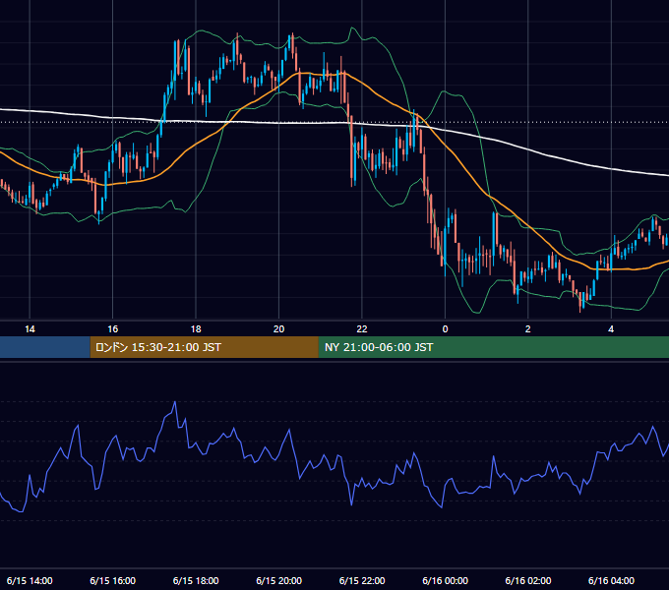This screenshot has width=669, height=590.
Task: Click the '6/16 04:00' date label
Action: coord(611,580)
